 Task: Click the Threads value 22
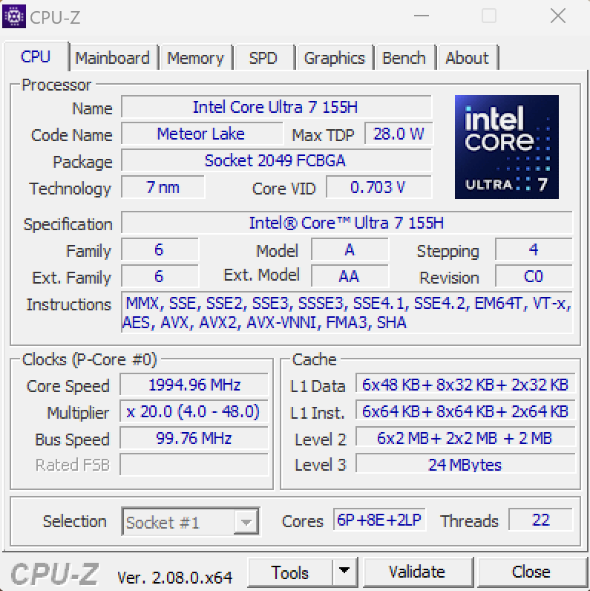tap(540, 520)
